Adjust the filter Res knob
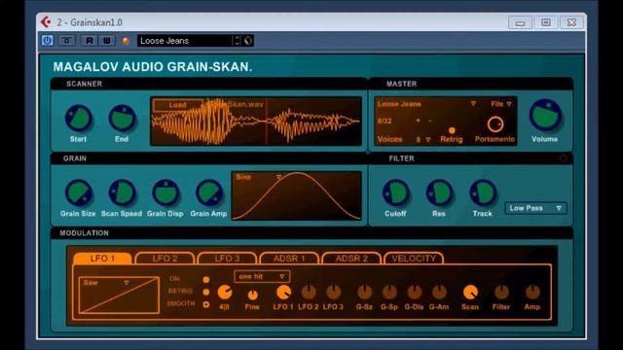The width and height of the screenshot is (623, 350). (439, 192)
